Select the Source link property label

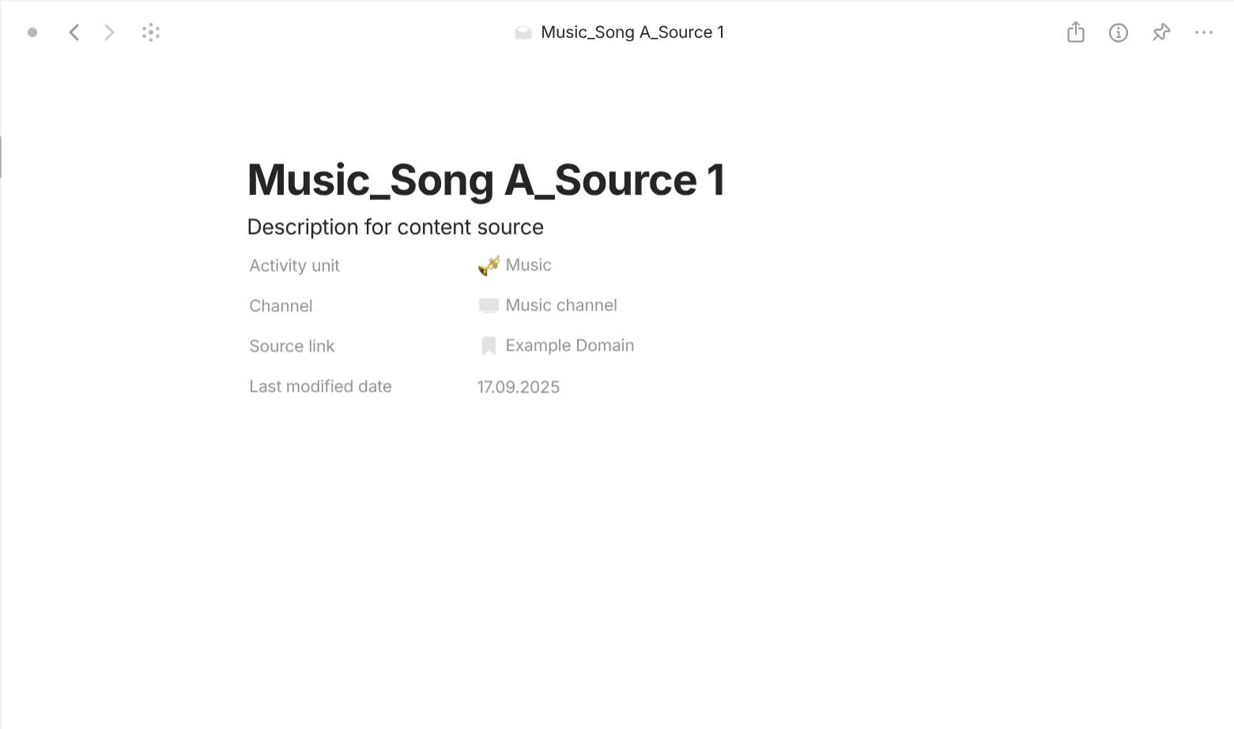click(292, 347)
